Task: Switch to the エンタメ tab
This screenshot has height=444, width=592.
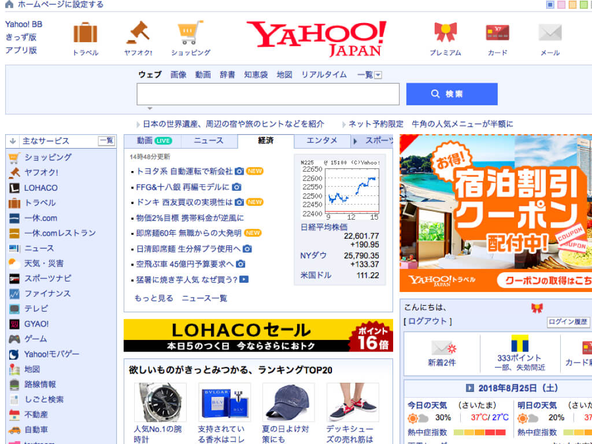Action: click(322, 140)
